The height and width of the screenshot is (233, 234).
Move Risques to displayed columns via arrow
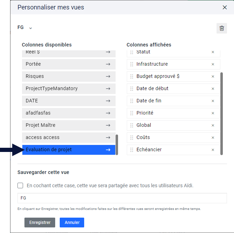[x=108, y=77]
